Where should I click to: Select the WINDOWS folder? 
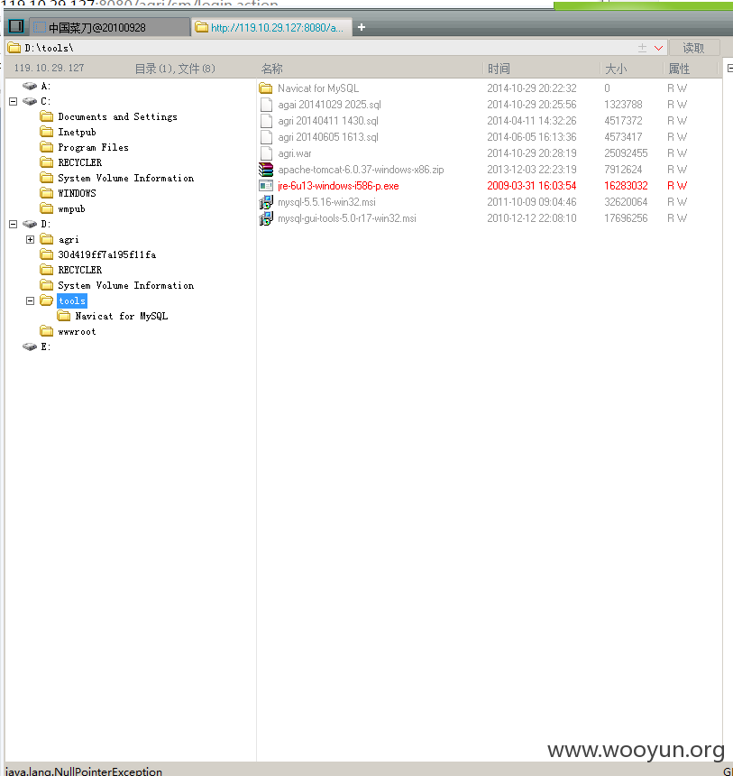point(77,193)
